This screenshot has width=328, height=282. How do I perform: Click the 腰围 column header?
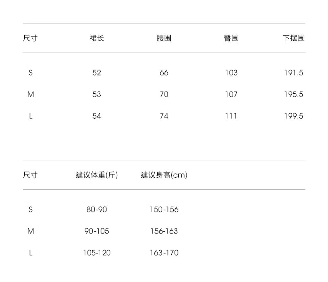pos(164,38)
